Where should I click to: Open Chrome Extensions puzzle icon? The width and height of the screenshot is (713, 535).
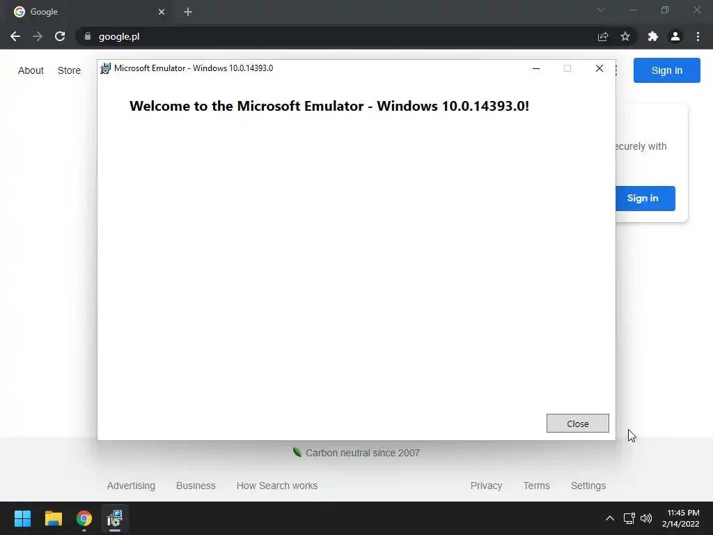coord(653,36)
